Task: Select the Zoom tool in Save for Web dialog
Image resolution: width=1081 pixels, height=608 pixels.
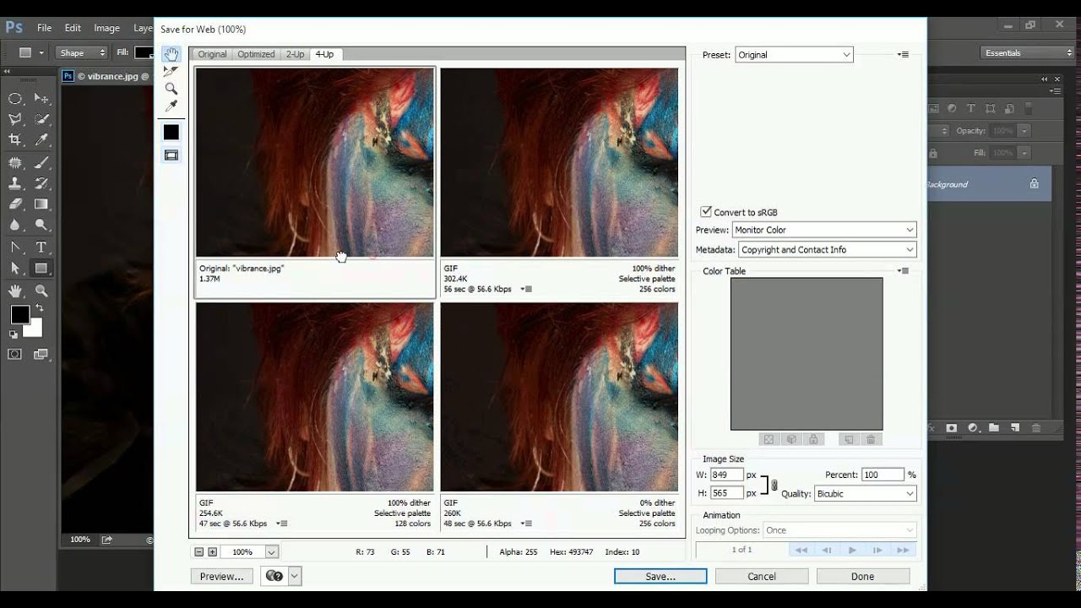Action: click(x=171, y=89)
